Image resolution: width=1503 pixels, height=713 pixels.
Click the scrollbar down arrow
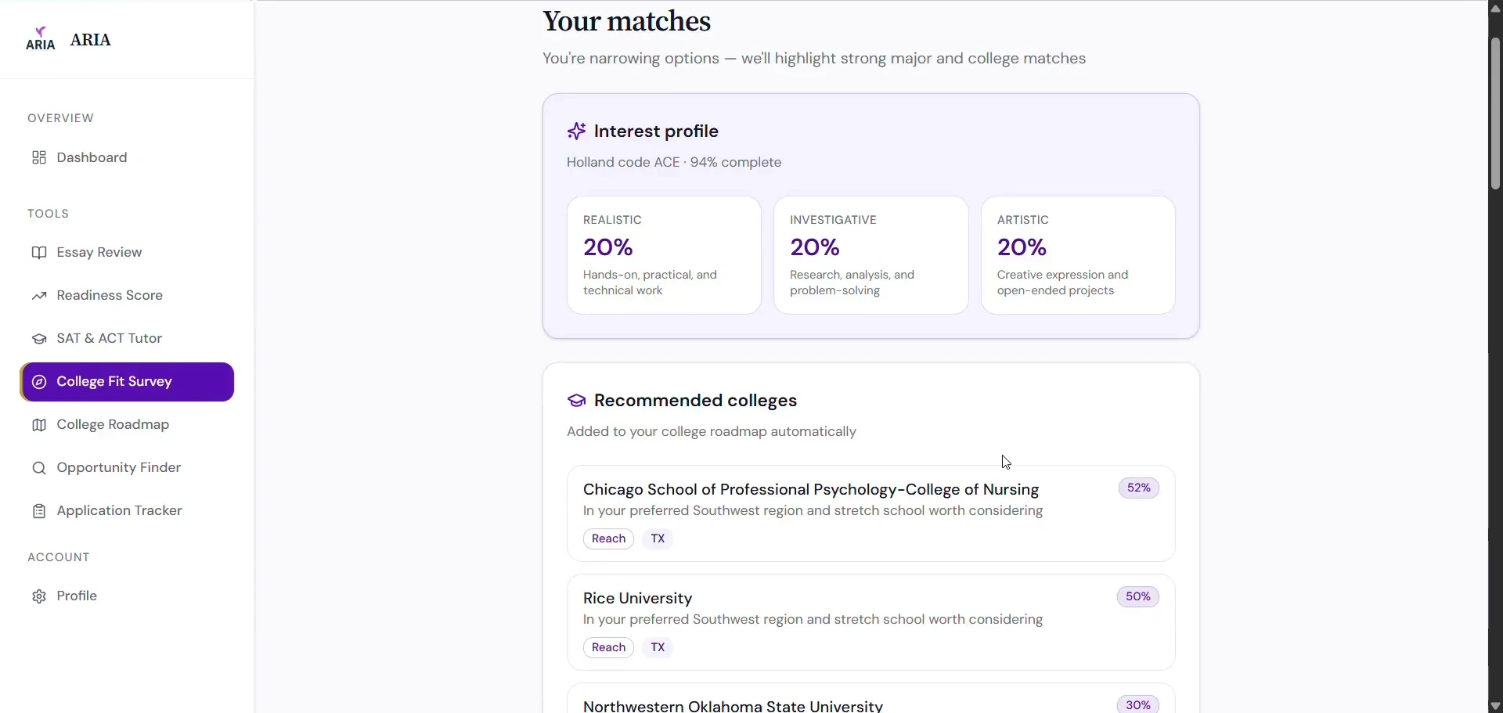(x=1495, y=706)
